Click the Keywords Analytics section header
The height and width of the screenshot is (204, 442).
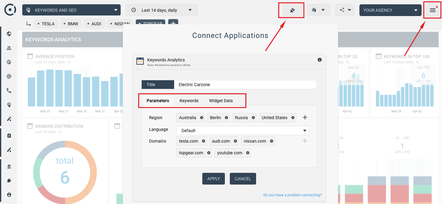coord(53,40)
